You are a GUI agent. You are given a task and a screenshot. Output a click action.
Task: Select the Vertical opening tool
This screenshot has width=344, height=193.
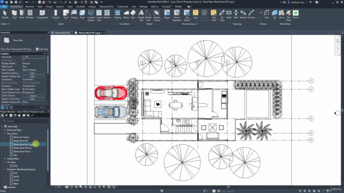coord(243,14)
